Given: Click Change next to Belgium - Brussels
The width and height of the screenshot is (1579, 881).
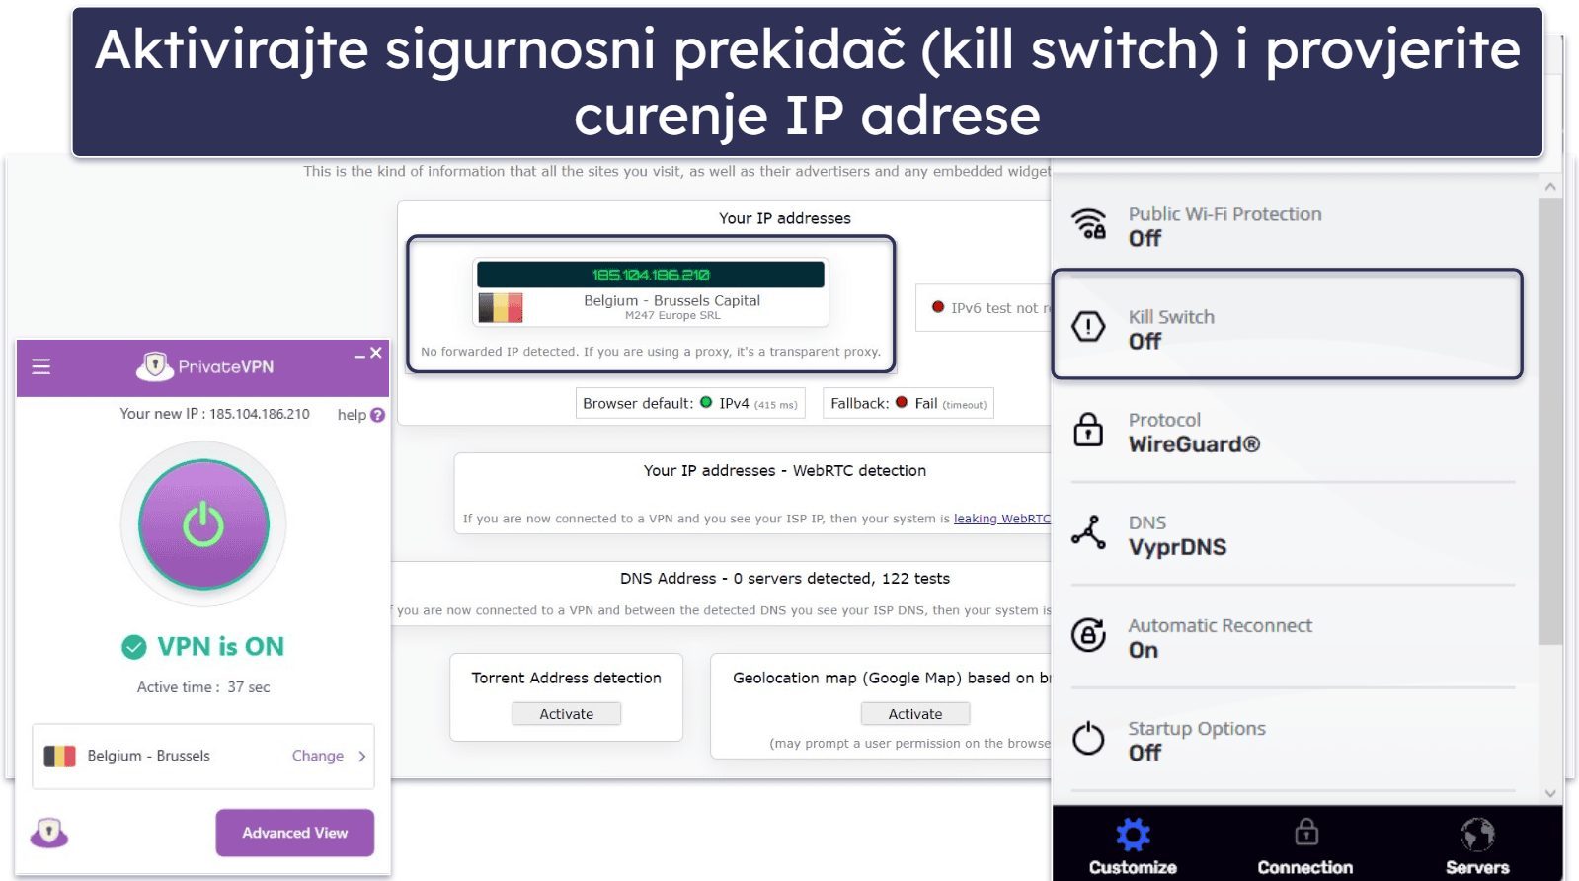Looking at the screenshot, I should 317,756.
